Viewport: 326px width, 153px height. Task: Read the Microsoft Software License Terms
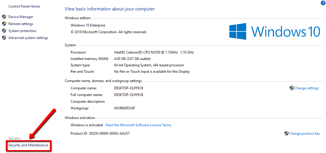click(138, 125)
